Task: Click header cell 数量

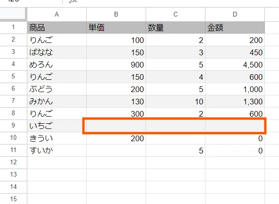Action: 176,27
